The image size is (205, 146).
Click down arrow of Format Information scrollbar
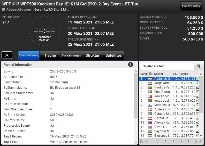(x=135, y=142)
